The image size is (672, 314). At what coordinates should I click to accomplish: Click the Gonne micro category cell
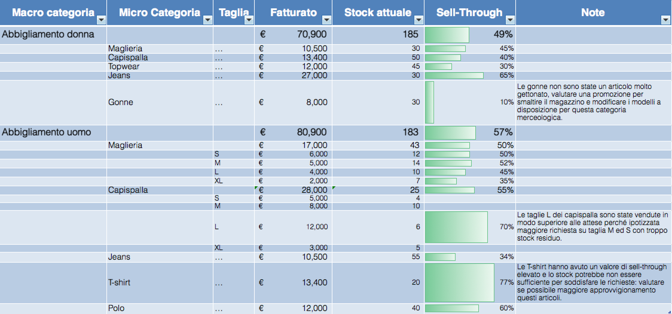coord(121,102)
